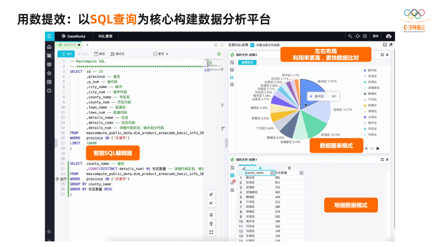
Task: Select bar chart view icon in 结果2 panel
Action: click(232, 77)
